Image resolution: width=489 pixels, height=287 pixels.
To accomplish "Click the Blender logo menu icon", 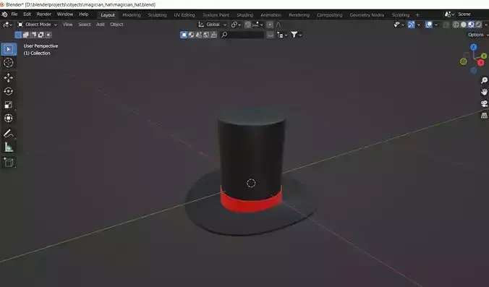I will pos(4,14).
